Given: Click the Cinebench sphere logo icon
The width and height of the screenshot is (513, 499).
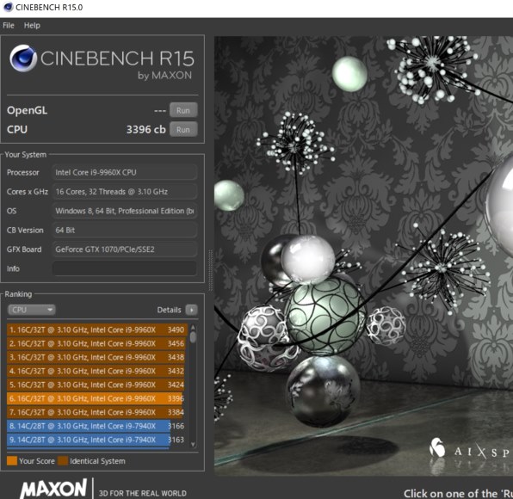Looking at the screenshot, I should click(23, 59).
